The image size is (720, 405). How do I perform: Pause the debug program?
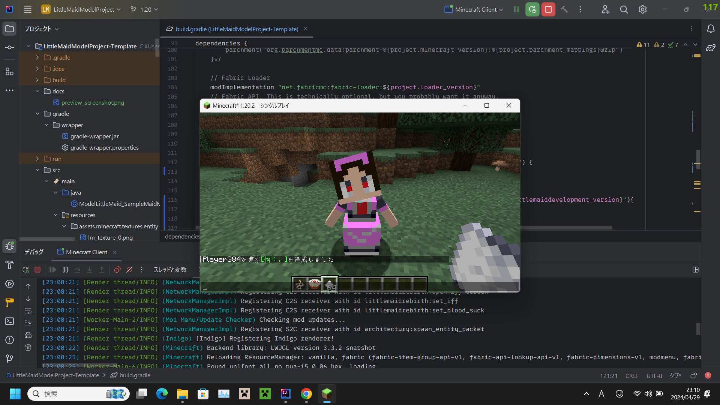click(x=65, y=270)
